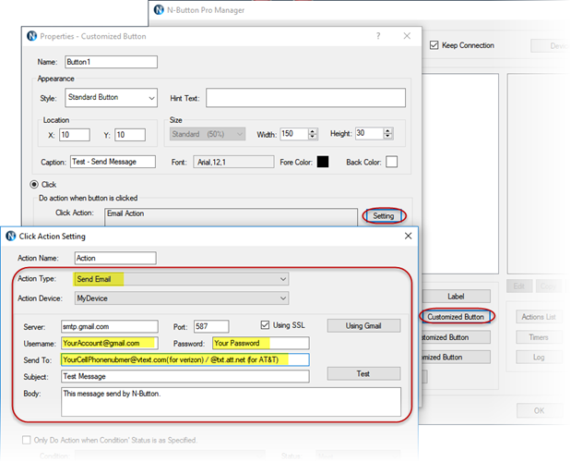Screen dimensions: 571x462
Task: Click the Test button
Action: click(363, 373)
